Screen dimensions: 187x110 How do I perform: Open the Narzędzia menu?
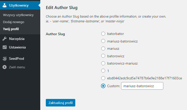pyautogui.click(x=17, y=39)
